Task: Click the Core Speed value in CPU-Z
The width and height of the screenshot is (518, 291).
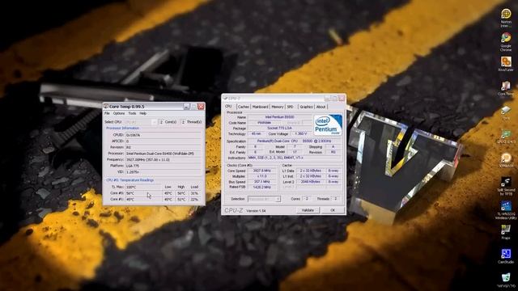Action: tap(262, 171)
